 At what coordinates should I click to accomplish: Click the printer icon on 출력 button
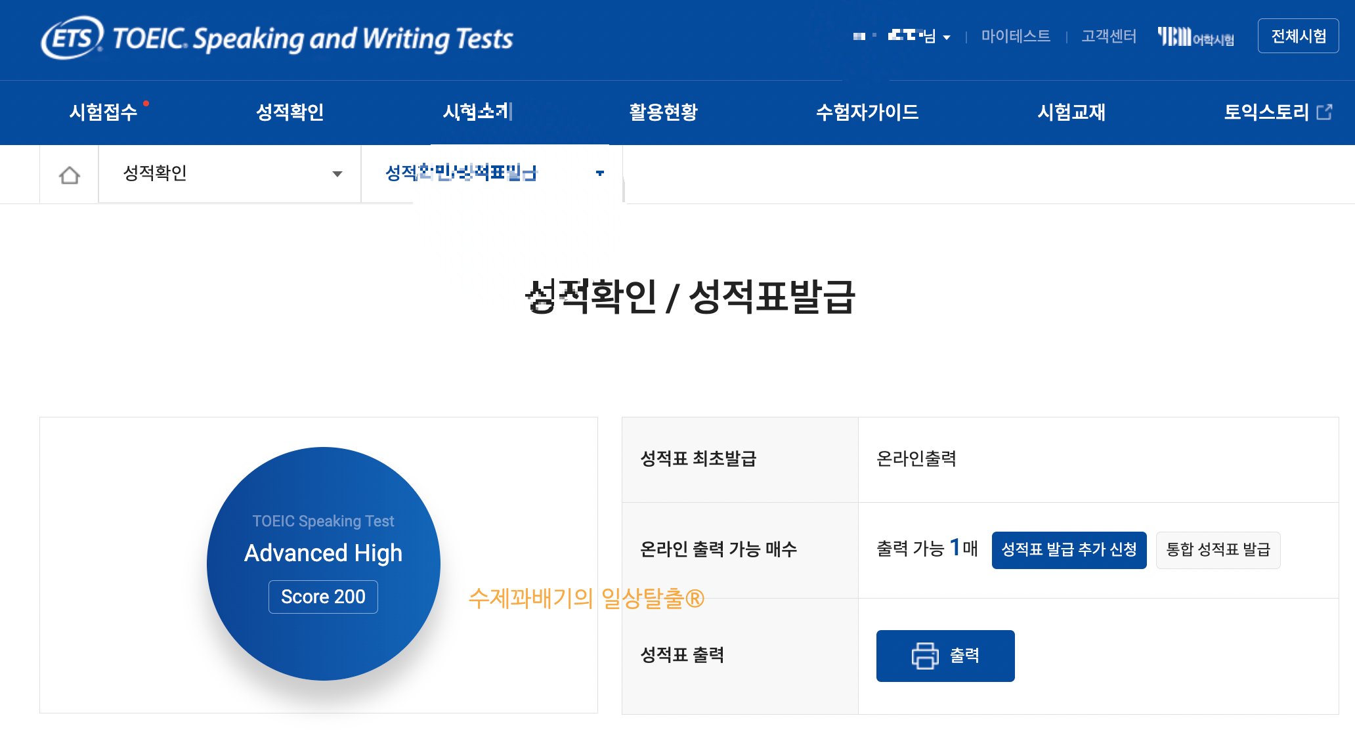tap(924, 656)
